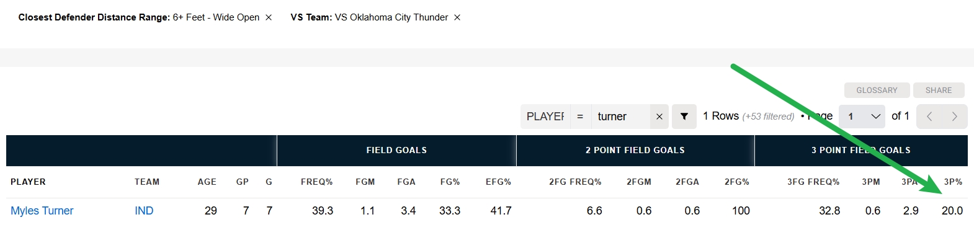Open the Glossary
Image resolution: width=974 pixels, height=230 pixels.
tap(877, 90)
